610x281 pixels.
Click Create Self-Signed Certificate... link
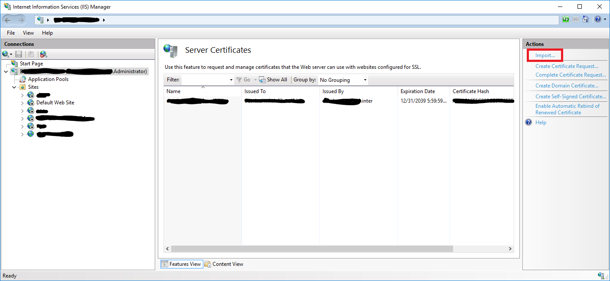(571, 97)
